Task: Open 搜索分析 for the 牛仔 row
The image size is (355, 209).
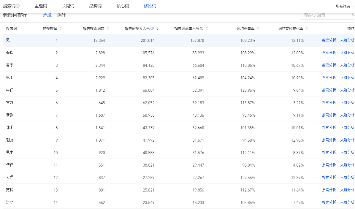Action: click(329, 90)
